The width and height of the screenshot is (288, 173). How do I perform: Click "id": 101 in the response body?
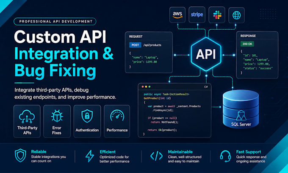[250, 56]
